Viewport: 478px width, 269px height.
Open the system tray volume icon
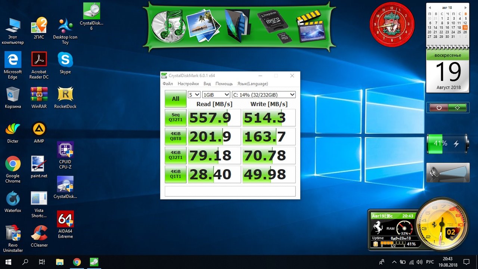coord(420,262)
